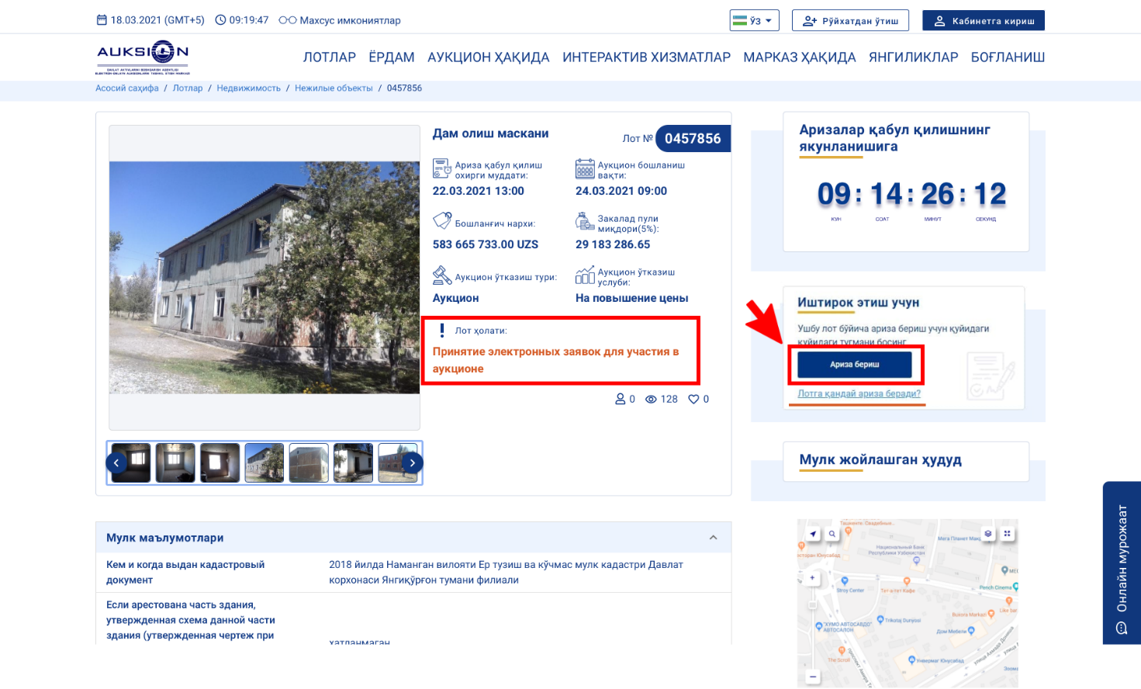Open the ЛОТЛАР menu item
The width and height of the screenshot is (1141, 689).
point(329,57)
